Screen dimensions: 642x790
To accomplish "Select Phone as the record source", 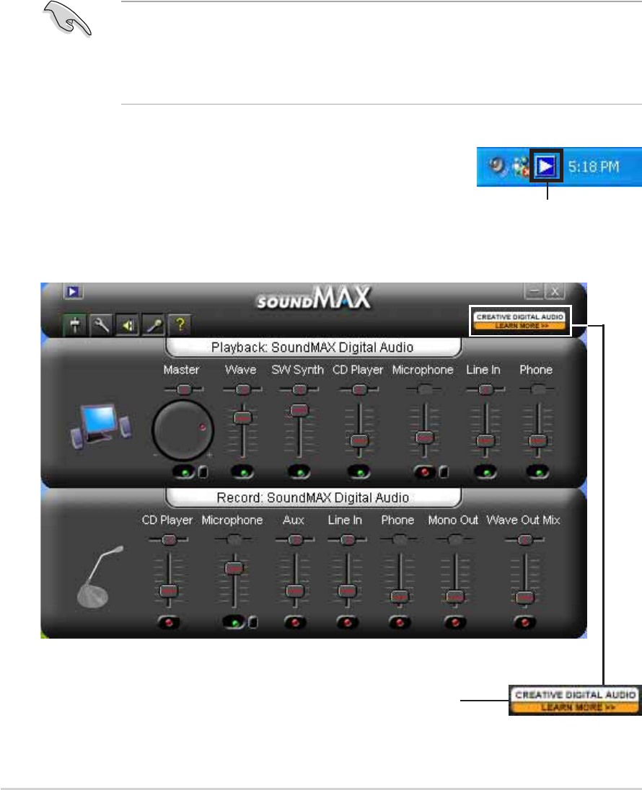I will 400,622.
